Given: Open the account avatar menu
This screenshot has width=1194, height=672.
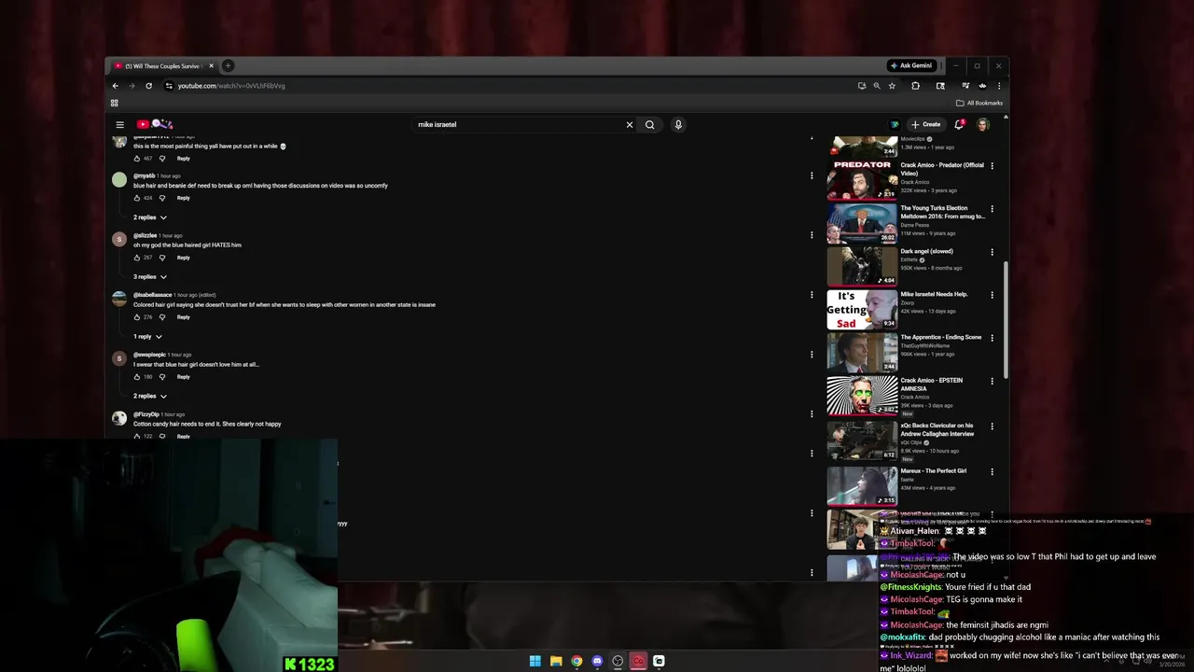Looking at the screenshot, I should [982, 124].
